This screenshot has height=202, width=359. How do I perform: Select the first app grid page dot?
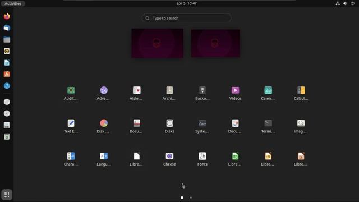[x=182, y=198]
